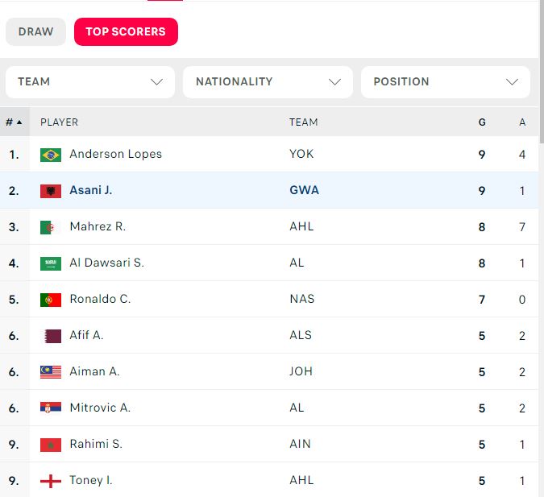
Task: Sort table by G goals column
Action: (482, 122)
